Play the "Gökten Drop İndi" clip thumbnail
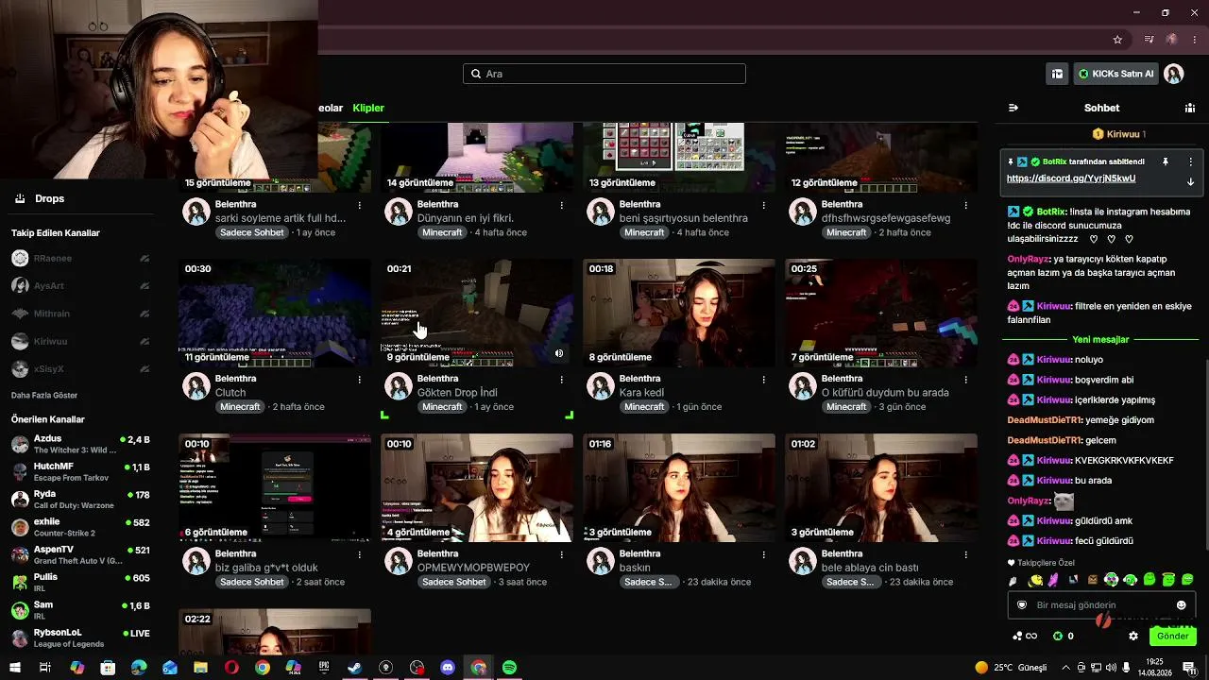 coord(477,313)
